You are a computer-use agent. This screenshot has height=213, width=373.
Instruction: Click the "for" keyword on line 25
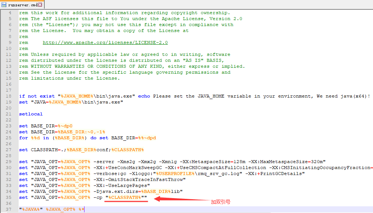pyautogui.click(x=23, y=138)
